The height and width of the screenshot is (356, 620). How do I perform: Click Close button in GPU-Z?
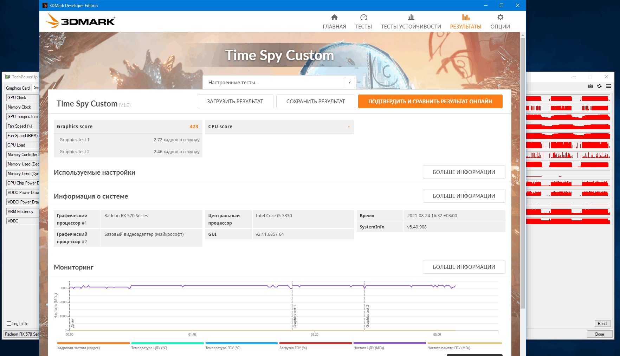pyautogui.click(x=600, y=334)
